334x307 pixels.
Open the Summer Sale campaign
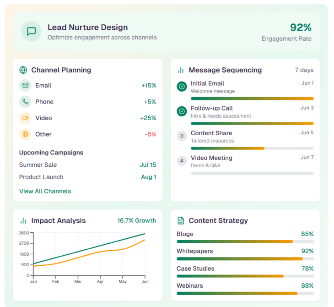(x=38, y=165)
